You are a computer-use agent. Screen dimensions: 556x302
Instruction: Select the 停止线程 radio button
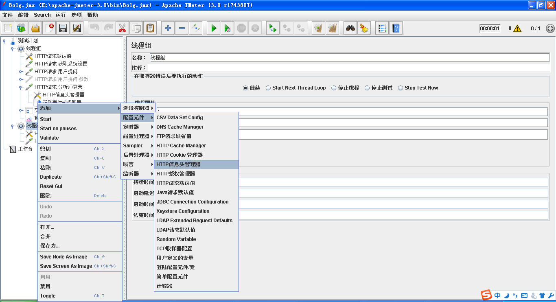334,88
